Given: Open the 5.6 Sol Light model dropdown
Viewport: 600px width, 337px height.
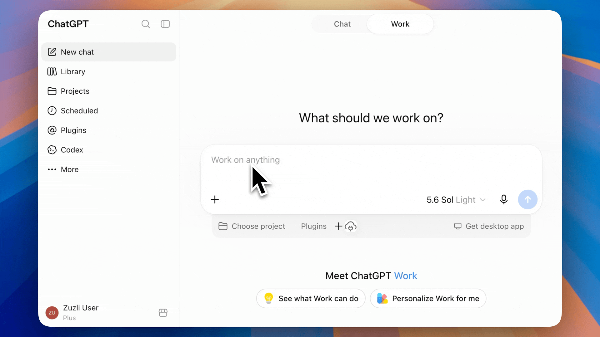Looking at the screenshot, I should click(x=456, y=200).
